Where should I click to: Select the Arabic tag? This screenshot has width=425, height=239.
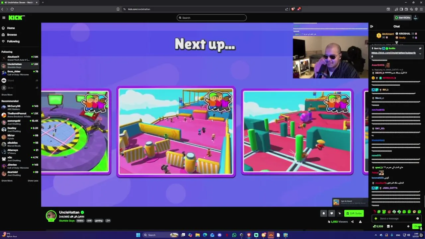pyautogui.click(x=80, y=220)
